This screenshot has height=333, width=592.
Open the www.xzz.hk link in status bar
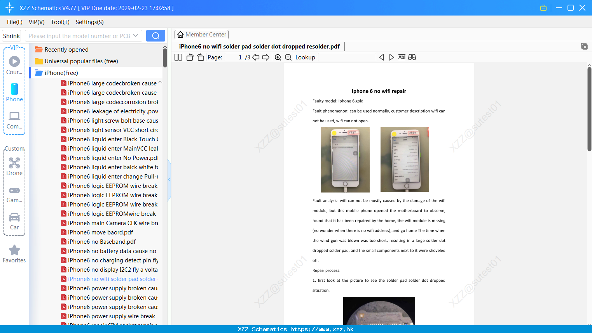pos(322,329)
